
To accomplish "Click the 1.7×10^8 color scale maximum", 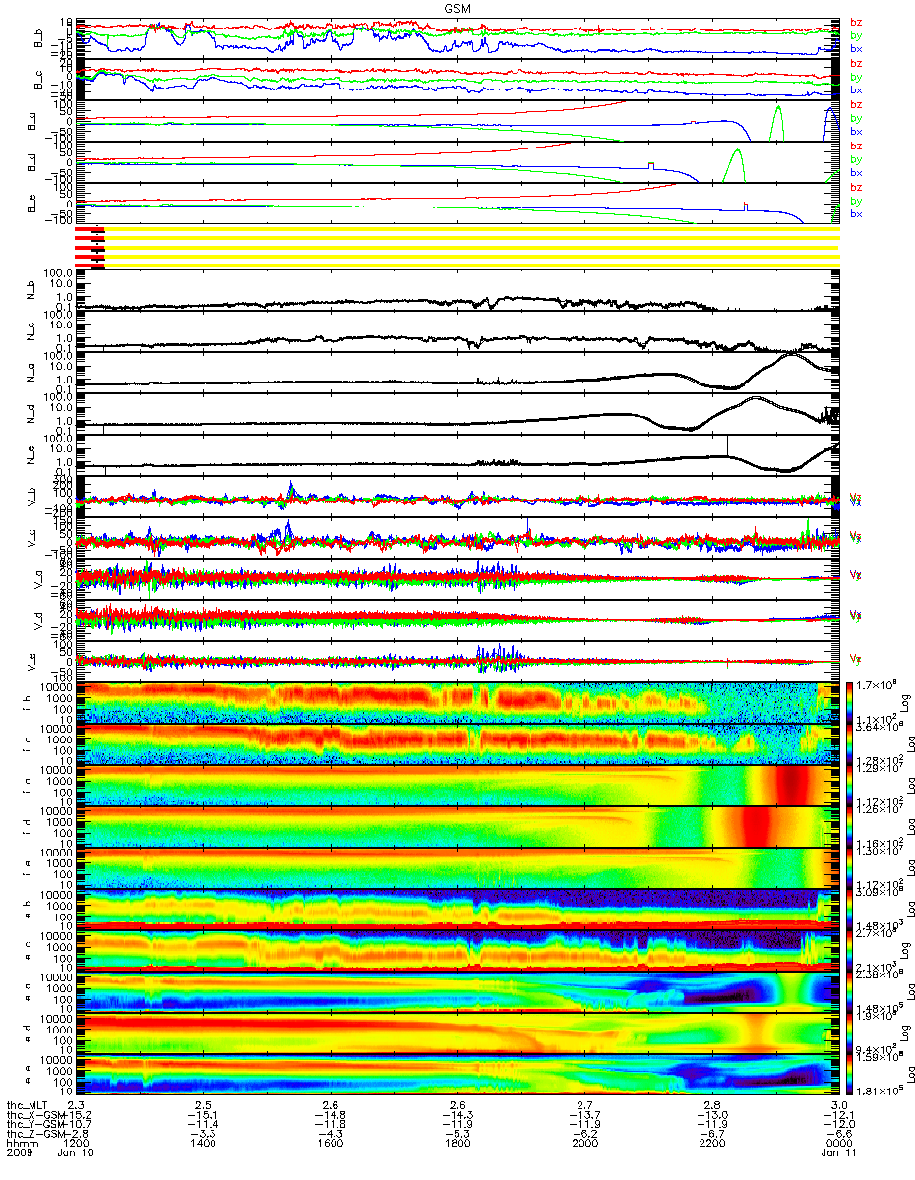I will pyautogui.click(x=879, y=682).
